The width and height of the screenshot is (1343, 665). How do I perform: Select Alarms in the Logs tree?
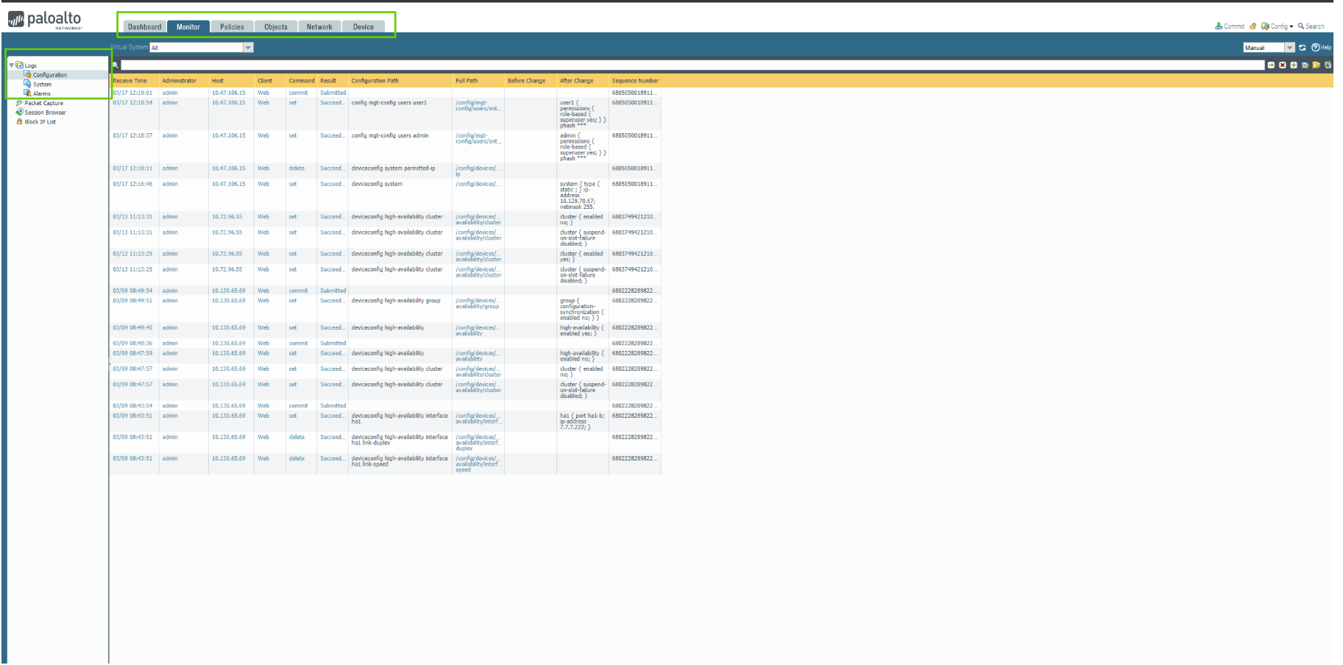[42, 93]
